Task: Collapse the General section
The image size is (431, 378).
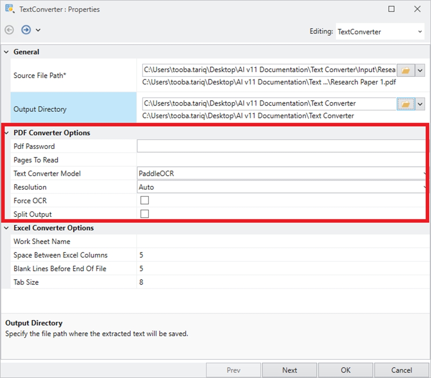Action: pyautogui.click(x=6, y=52)
